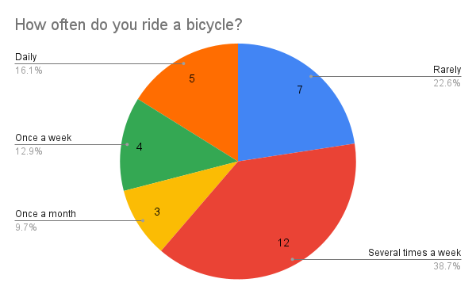The width and height of the screenshot is (476, 294).
Task: Click the value 5 inside the orange slice
Action: coord(192,78)
